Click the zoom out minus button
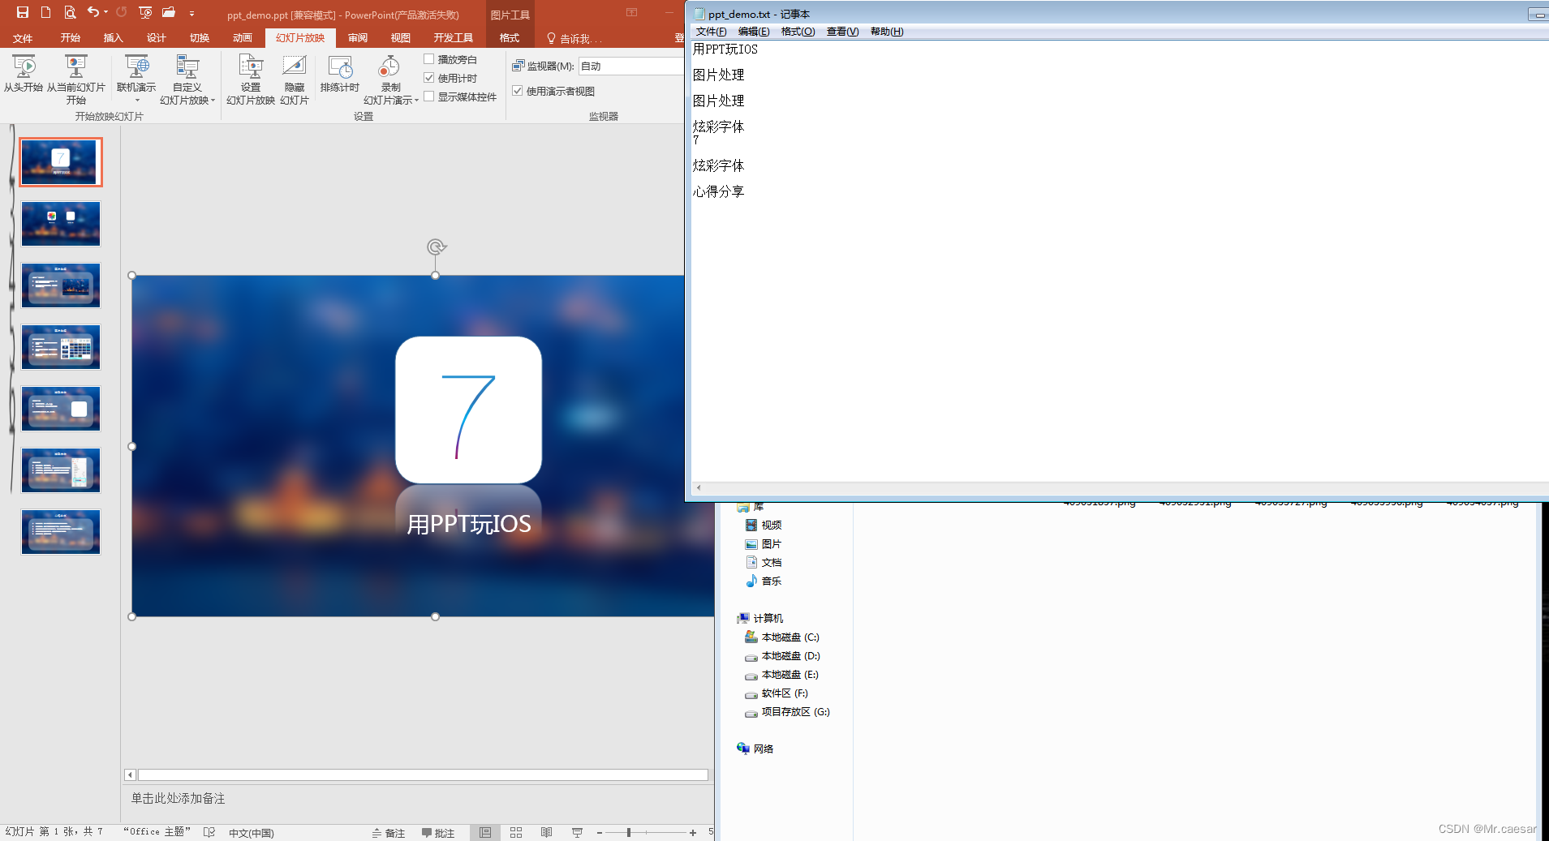 (x=600, y=833)
